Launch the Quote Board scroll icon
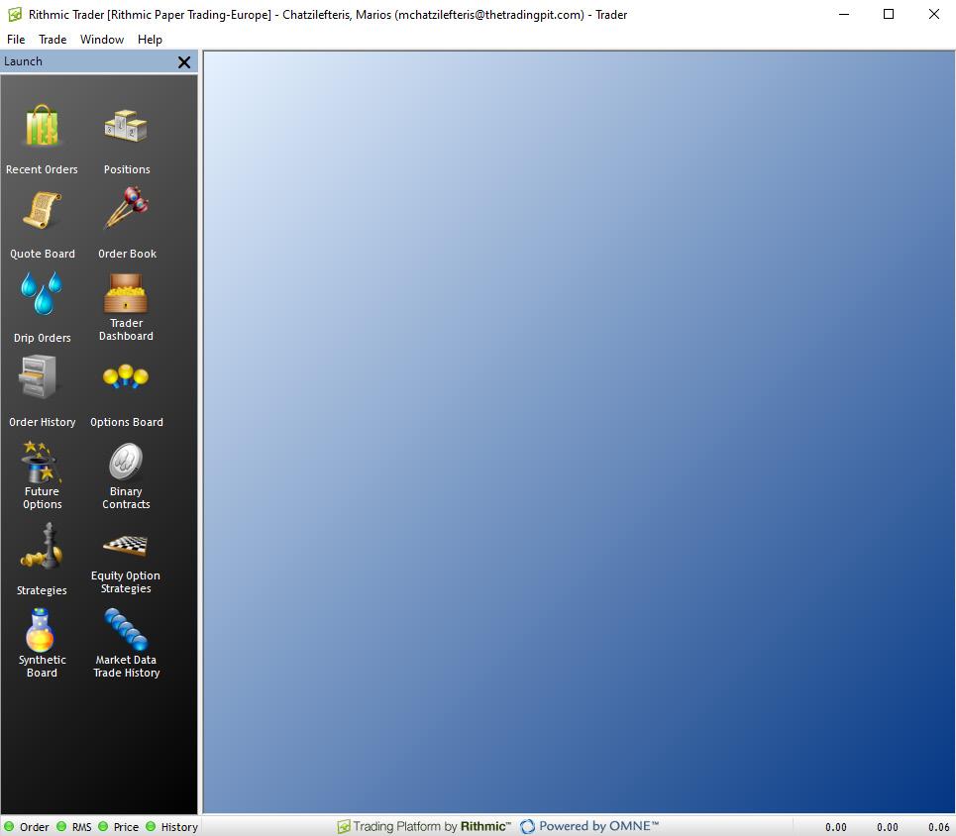 (x=42, y=210)
